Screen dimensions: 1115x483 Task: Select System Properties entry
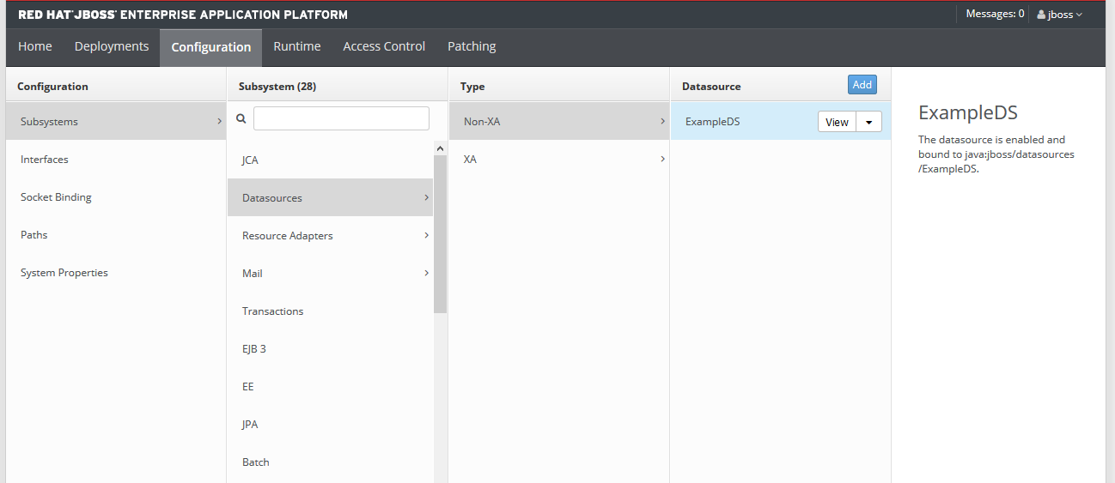116,273
